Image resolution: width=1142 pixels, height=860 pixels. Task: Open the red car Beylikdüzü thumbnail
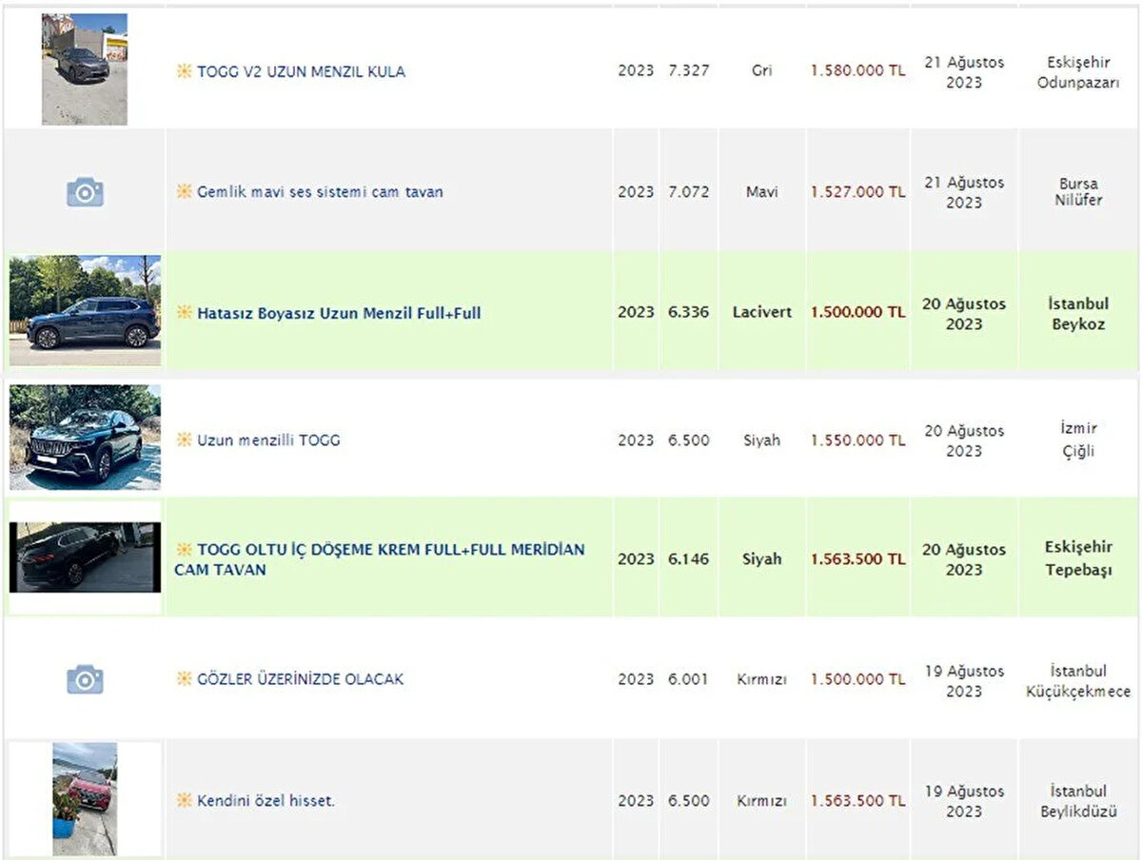85,797
